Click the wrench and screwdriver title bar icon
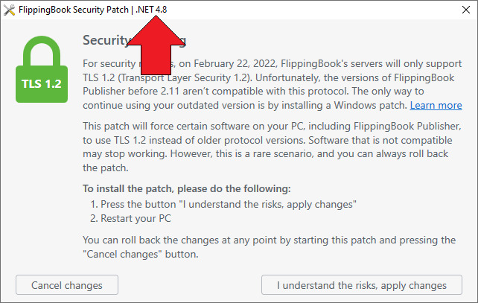Screen dimensions: 478x303 coord(9,10)
